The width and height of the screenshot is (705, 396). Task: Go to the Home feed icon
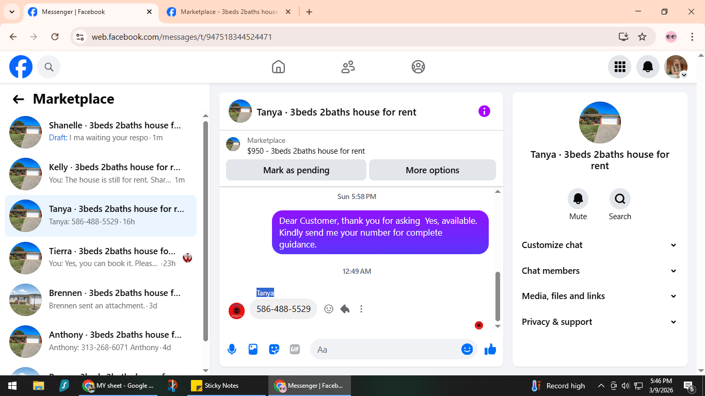pos(278,67)
